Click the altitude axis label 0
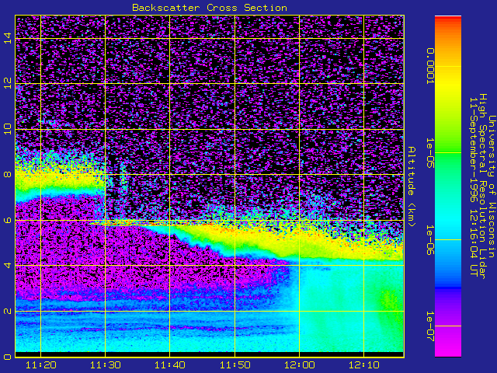Image resolution: width=497 pixels, height=373 pixels. (x=8, y=357)
